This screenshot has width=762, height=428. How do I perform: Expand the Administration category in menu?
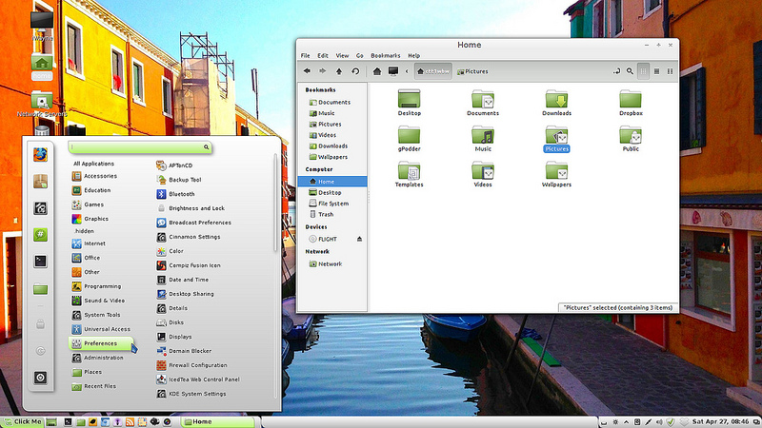point(103,358)
